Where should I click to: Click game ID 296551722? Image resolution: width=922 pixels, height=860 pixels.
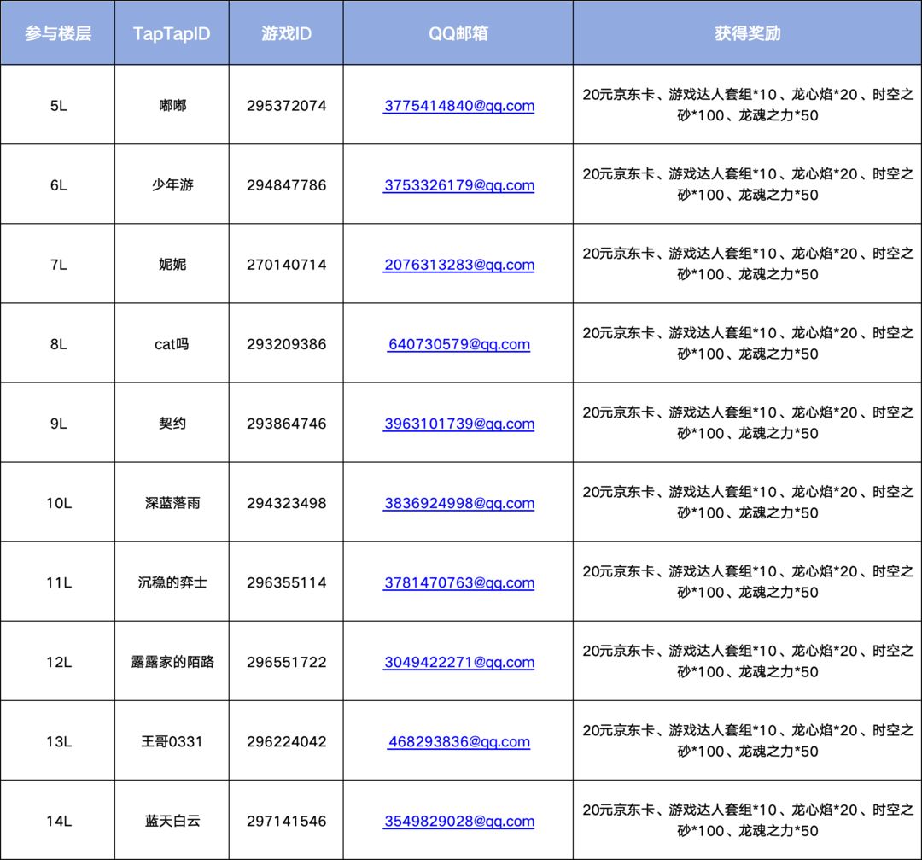coord(286,661)
